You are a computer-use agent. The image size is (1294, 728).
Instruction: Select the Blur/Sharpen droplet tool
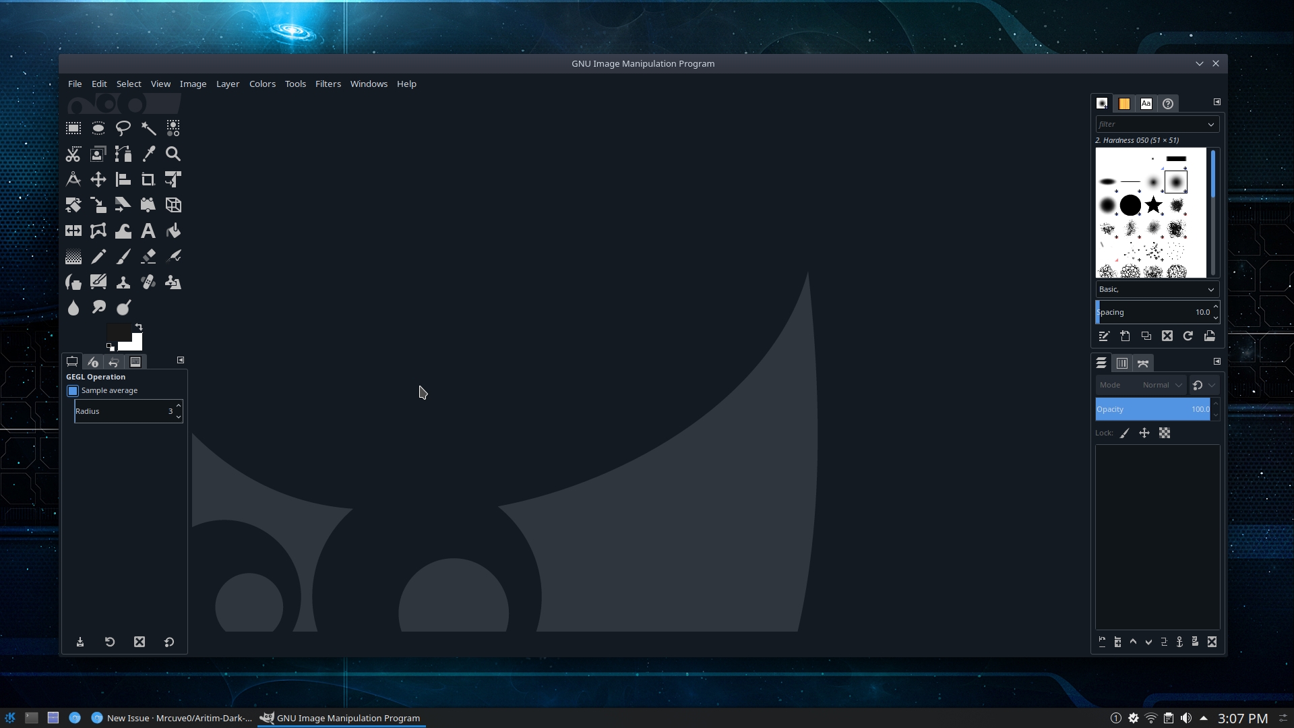click(x=73, y=307)
